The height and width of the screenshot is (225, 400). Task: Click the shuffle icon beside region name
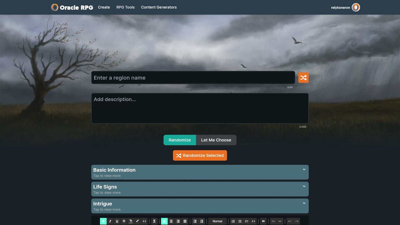click(303, 77)
